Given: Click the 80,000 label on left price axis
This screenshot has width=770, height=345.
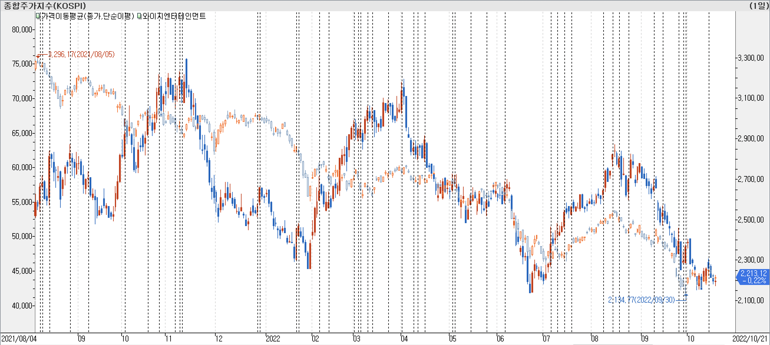Looking at the screenshot, I should (22, 29).
